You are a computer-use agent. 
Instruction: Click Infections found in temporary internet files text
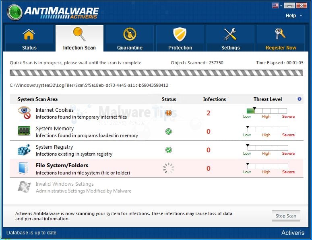point(81,117)
